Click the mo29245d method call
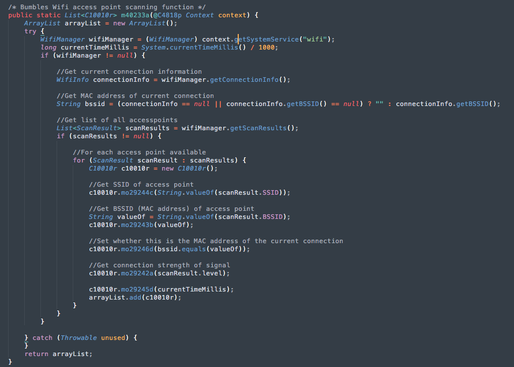The image size is (514, 367). (x=138, y=289)
